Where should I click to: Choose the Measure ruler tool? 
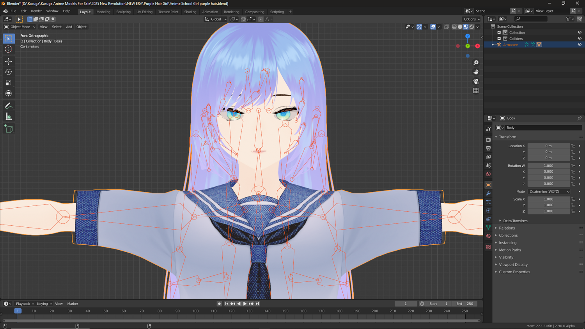pyautogui.click(x=9, y=116)
